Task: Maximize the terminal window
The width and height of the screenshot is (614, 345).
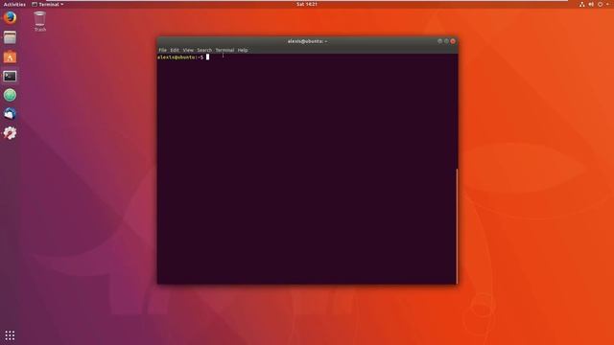Action: (446, 41)
